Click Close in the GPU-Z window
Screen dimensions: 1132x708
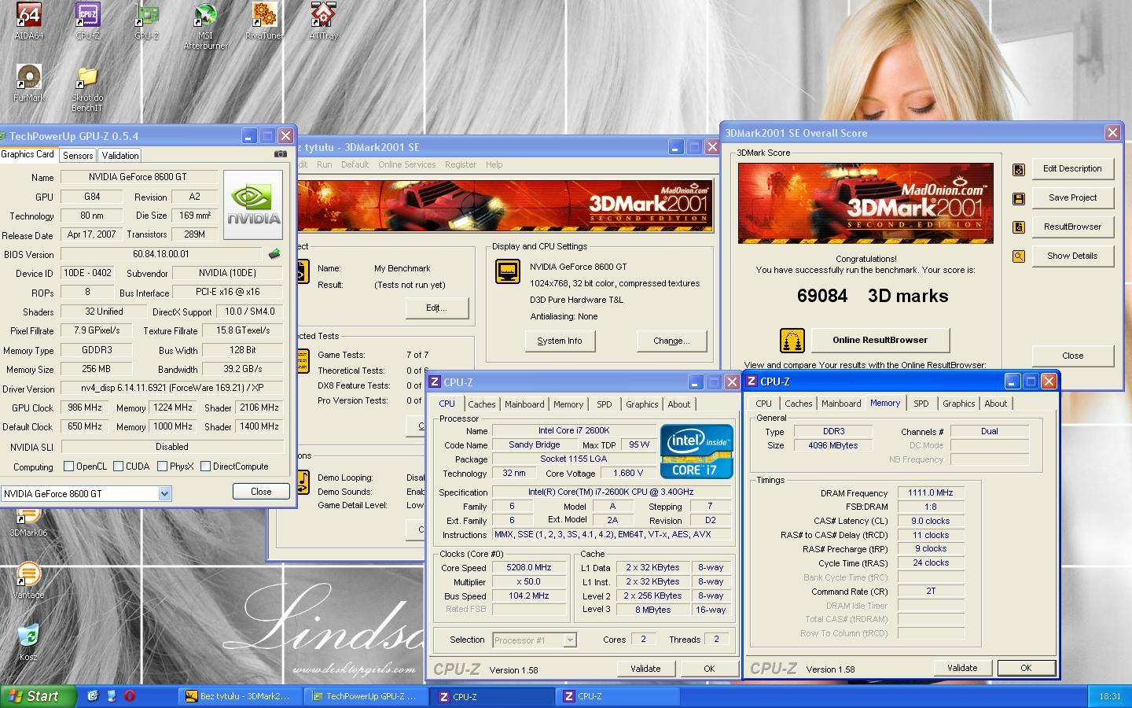tap(261, 491)
